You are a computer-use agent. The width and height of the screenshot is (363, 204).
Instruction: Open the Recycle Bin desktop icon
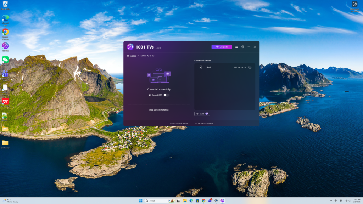5,5
